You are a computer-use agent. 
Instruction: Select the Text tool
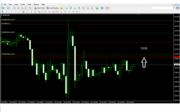point(31,12)
